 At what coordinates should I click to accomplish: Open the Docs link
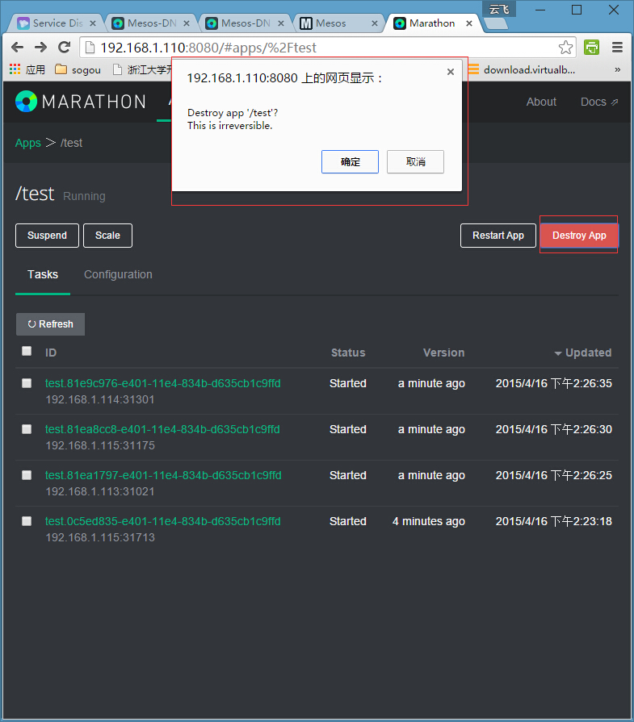(598, 102)
